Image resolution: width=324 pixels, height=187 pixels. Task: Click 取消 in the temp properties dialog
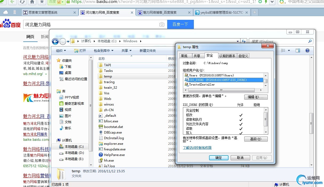click(x=240, y=158)
